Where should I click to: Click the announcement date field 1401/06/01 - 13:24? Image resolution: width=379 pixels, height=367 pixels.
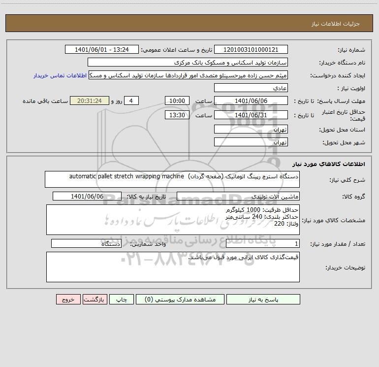102,50
